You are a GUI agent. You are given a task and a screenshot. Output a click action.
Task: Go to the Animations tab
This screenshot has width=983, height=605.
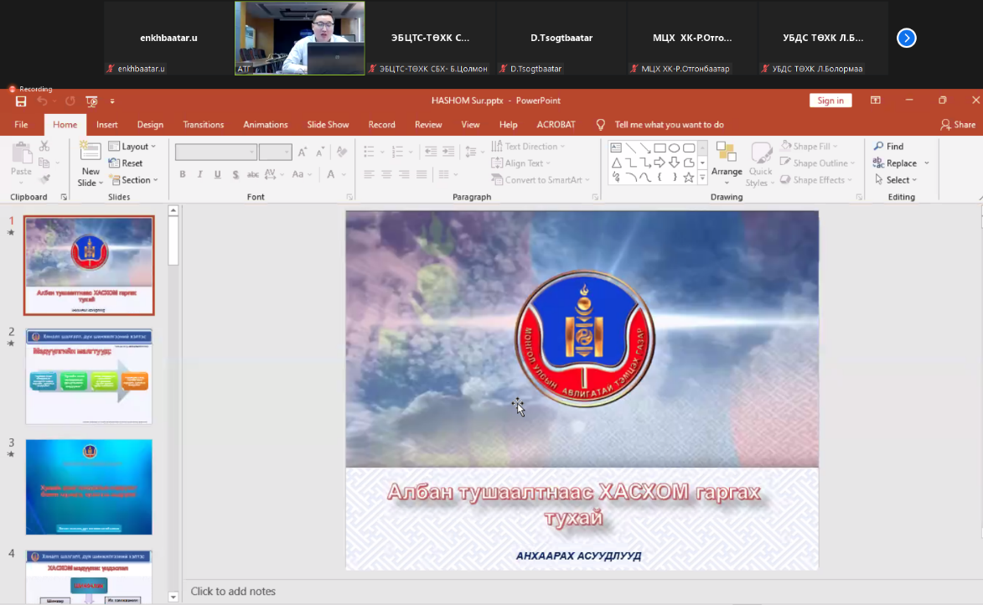265,125
